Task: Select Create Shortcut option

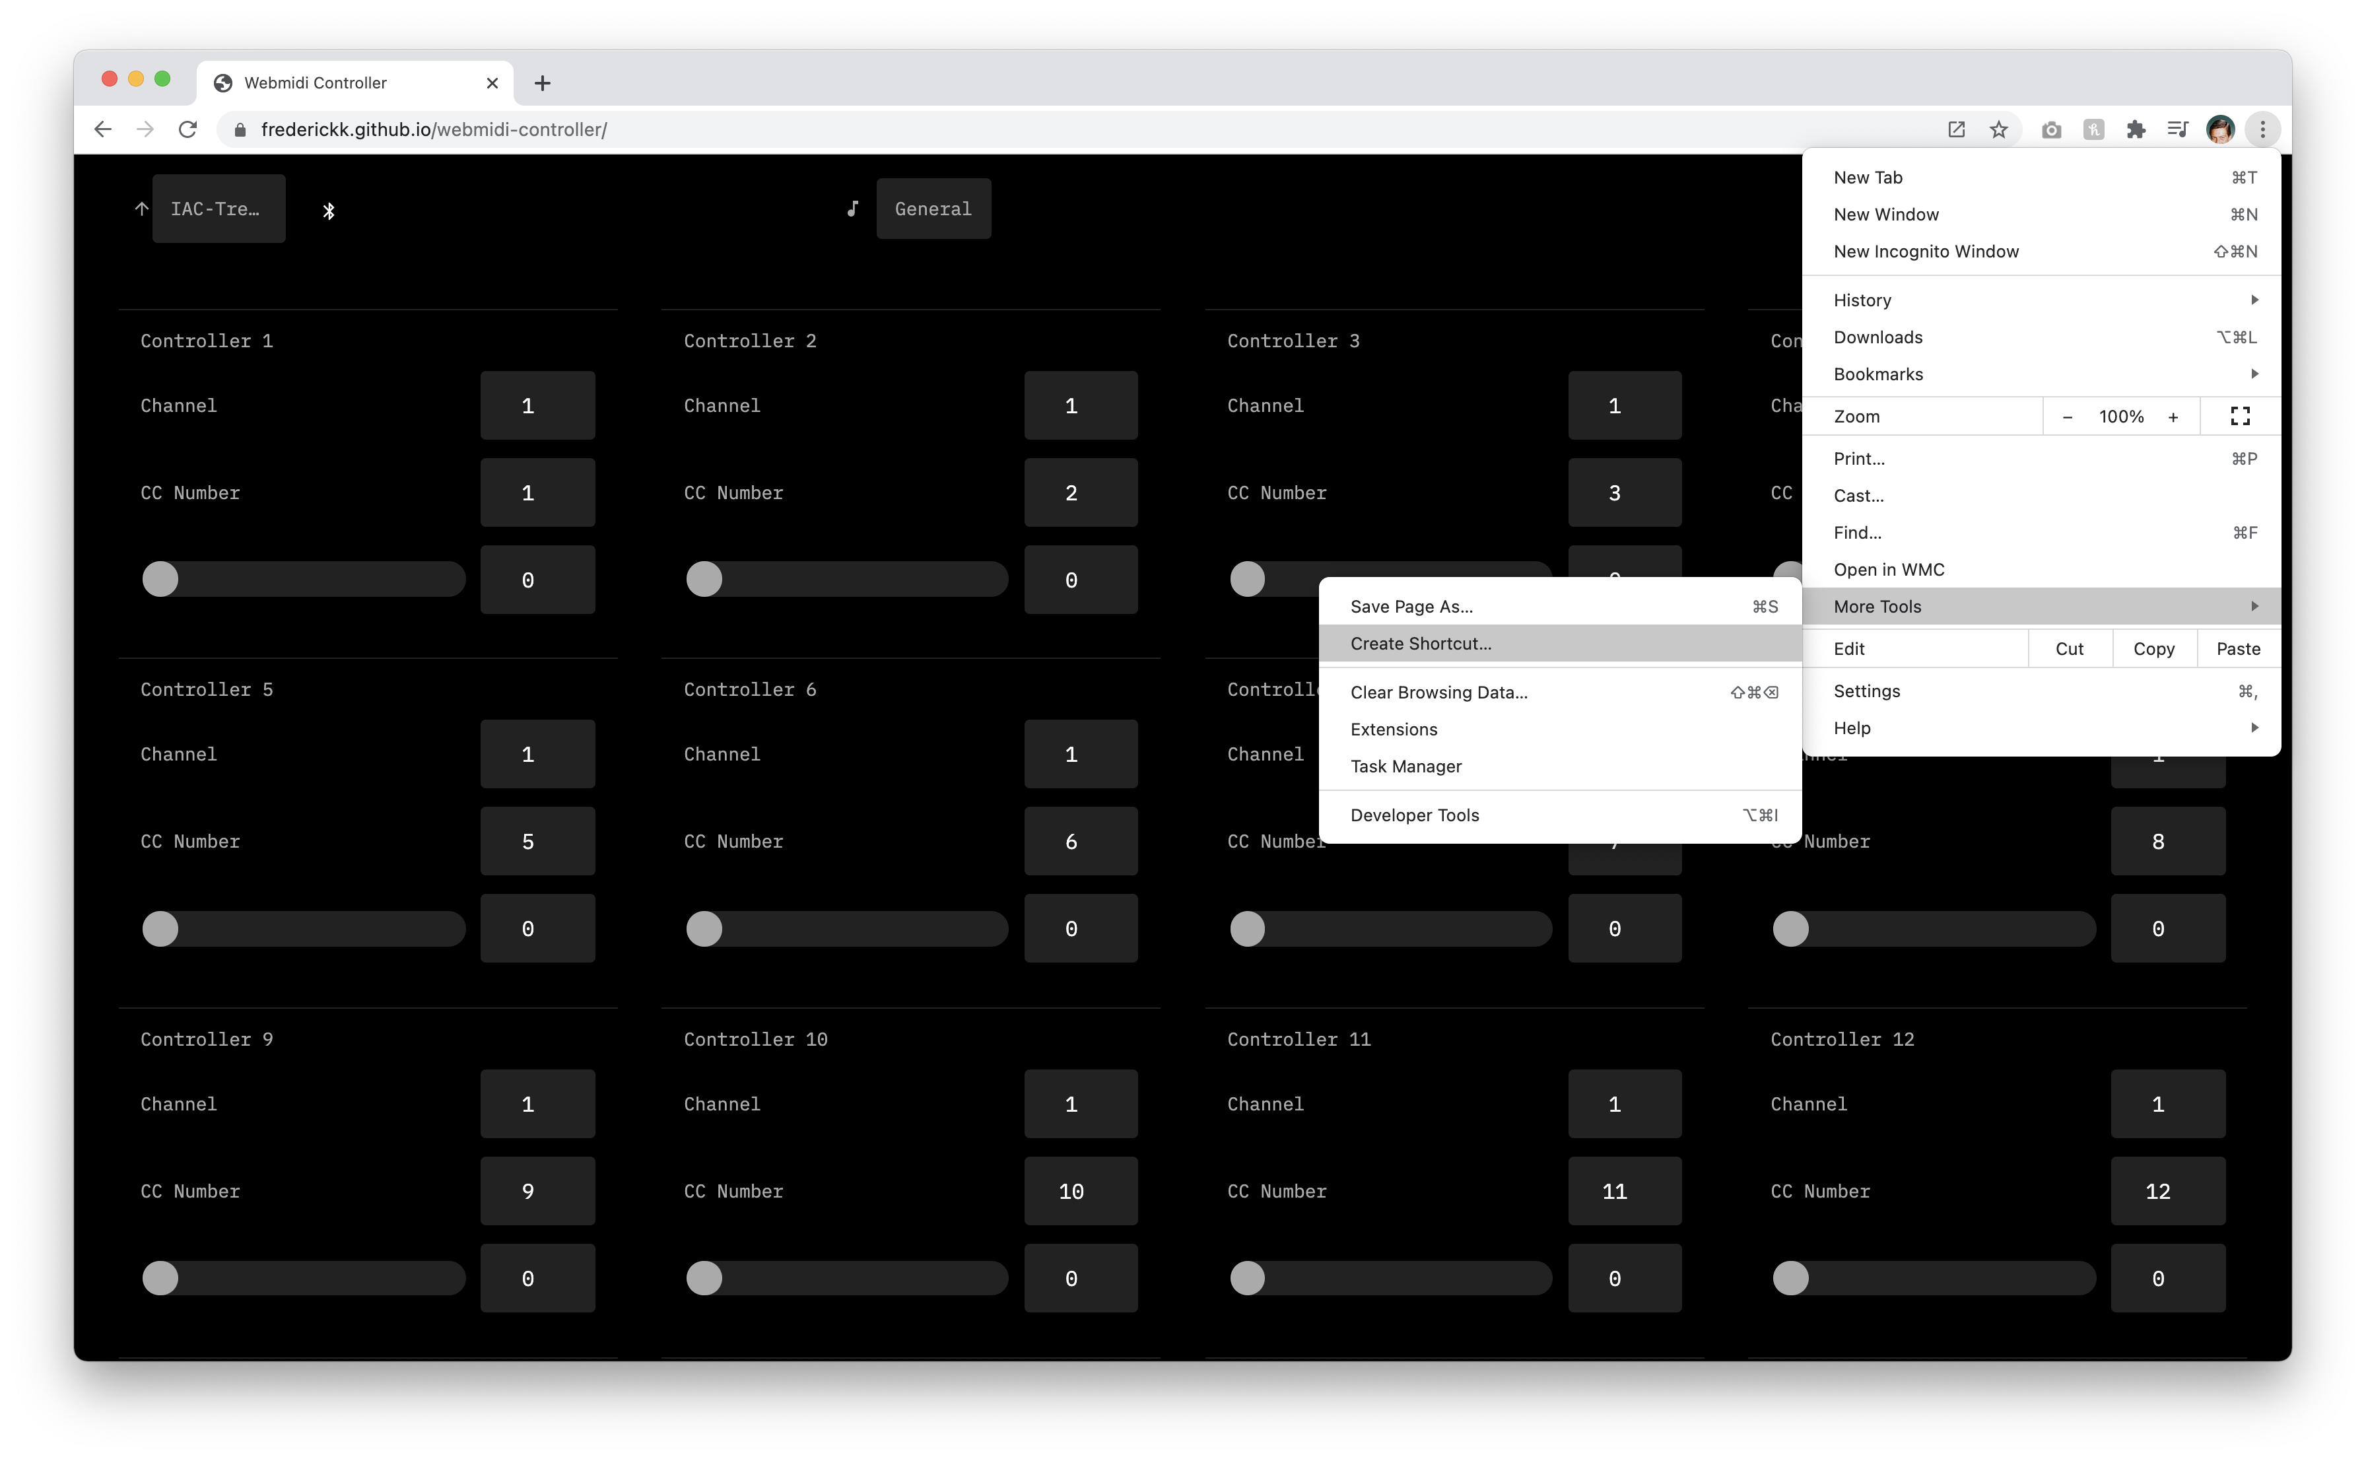Action: 1419,642
